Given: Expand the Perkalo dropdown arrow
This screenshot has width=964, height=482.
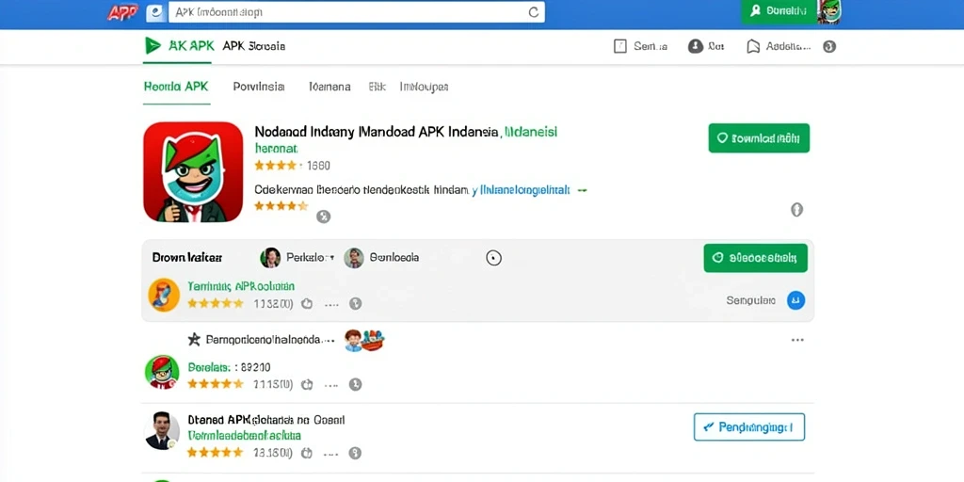Looking at the screenshot, I should coord(332,258).
